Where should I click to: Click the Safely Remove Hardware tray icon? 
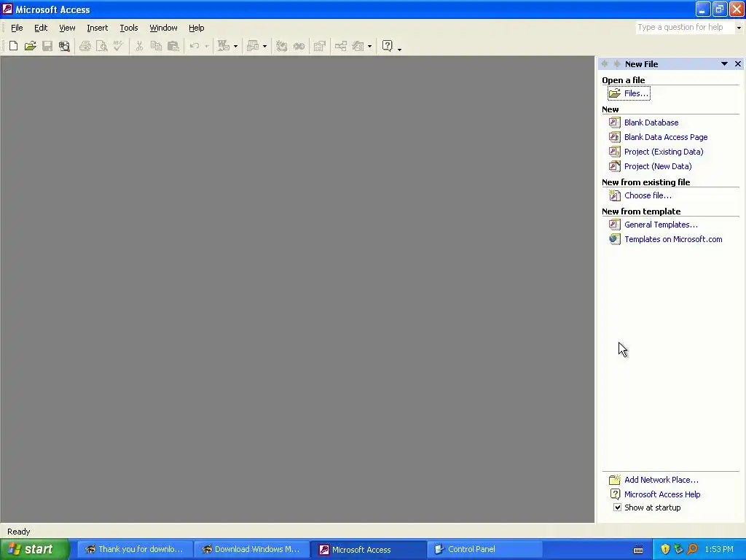click(678, 549)
